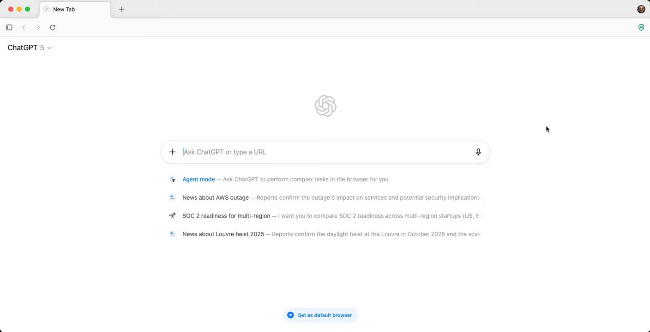This screenshot has height=332, width=650.
Task: Click the forward navigation arrow
Action: [38, 27]
